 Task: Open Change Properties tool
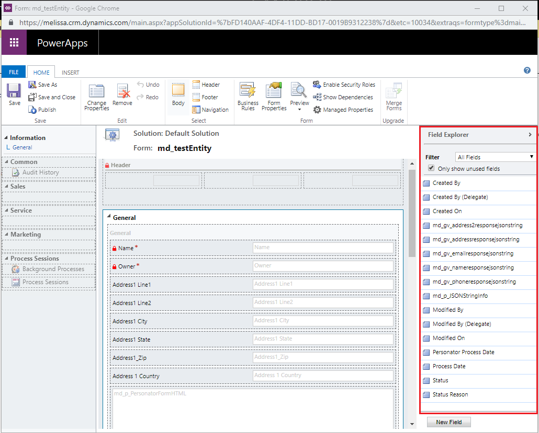click(97, 91)
